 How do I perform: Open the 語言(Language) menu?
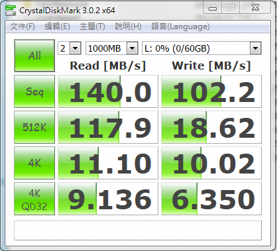(180, 26)
